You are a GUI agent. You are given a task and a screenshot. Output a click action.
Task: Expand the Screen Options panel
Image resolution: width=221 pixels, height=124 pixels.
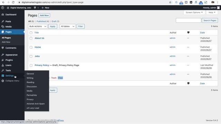click(194, 12)
